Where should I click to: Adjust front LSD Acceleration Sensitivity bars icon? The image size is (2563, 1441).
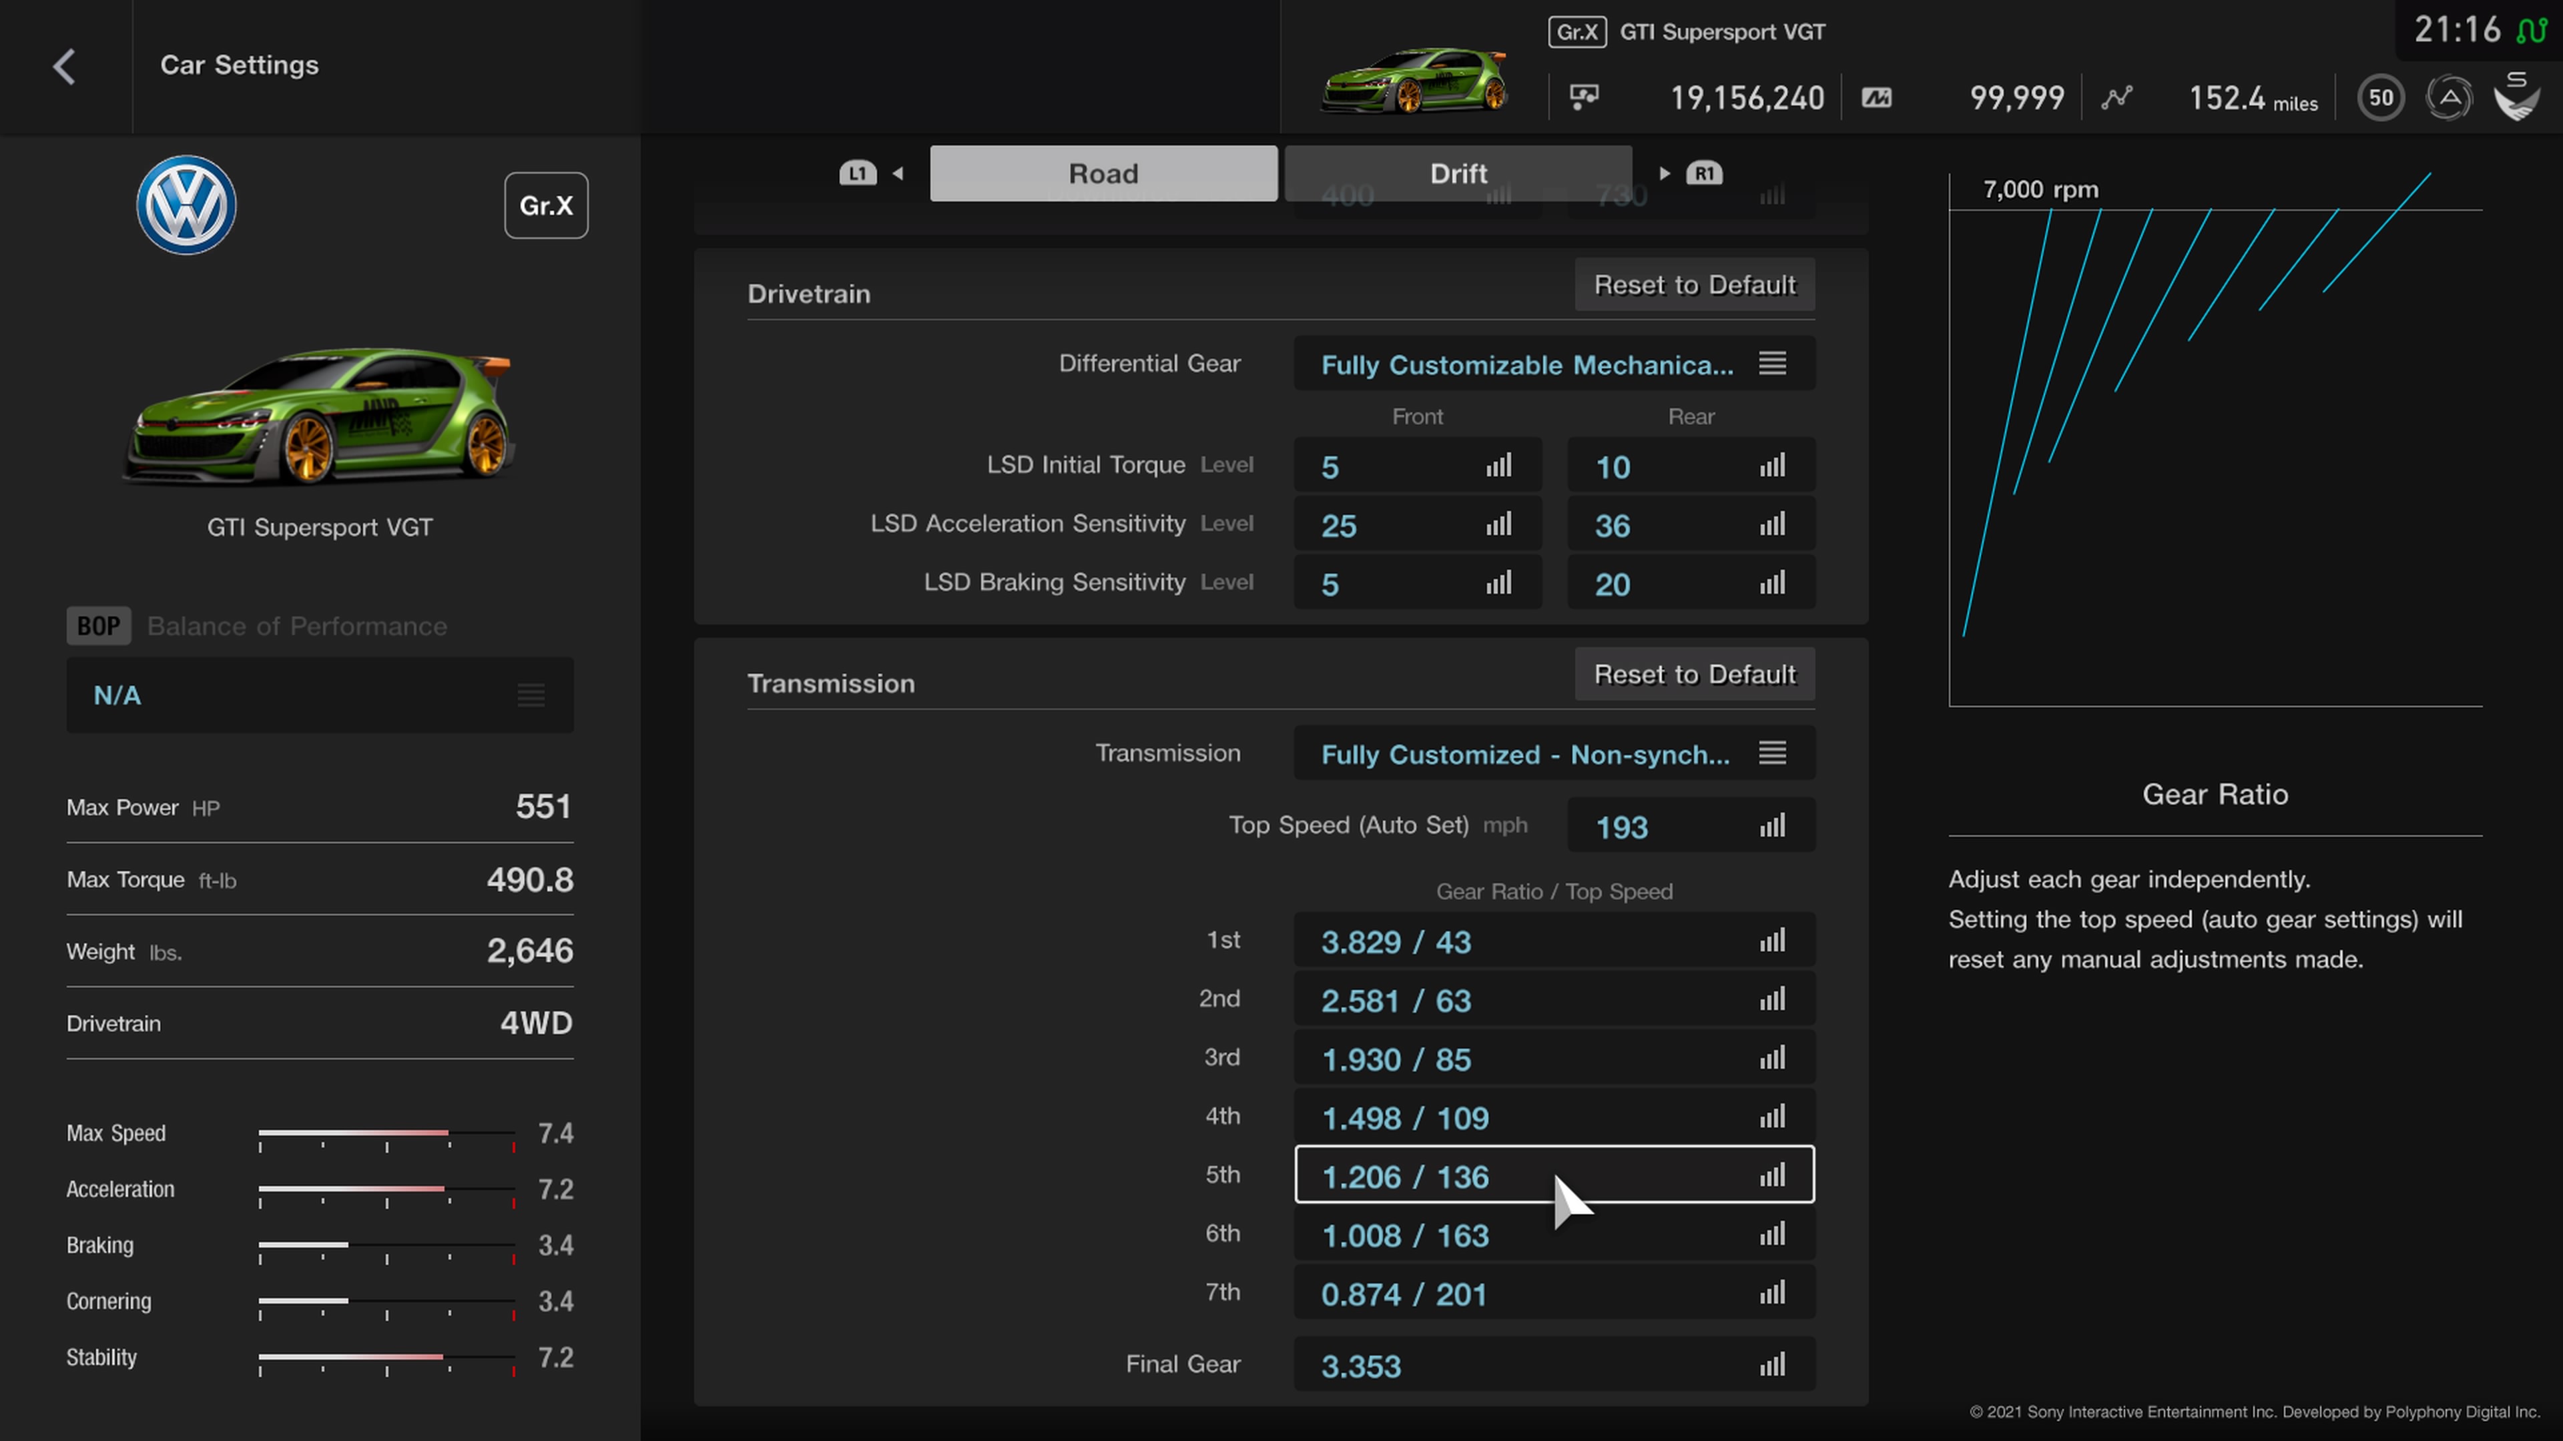point(1498,524)
